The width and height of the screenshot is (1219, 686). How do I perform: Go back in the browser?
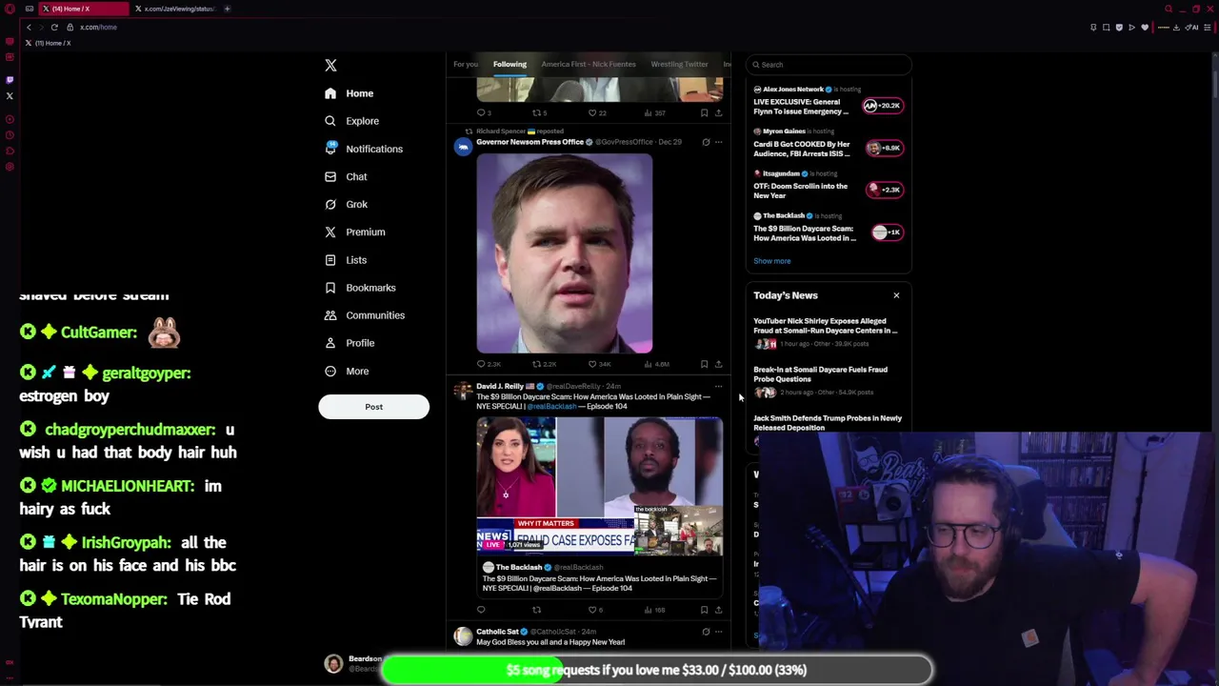29,27
